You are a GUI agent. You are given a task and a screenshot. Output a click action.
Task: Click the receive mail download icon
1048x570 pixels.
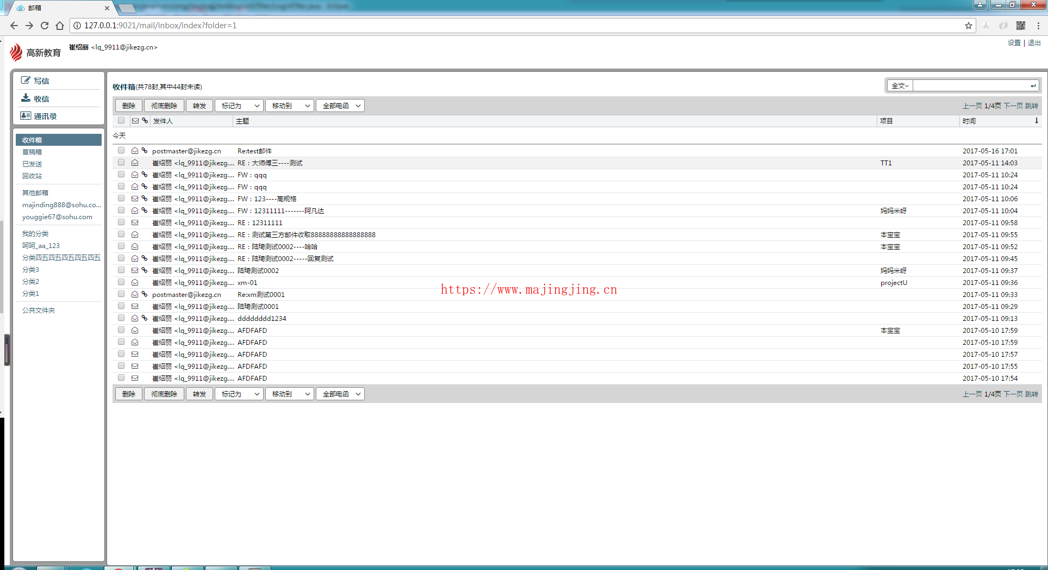point(26,98)
